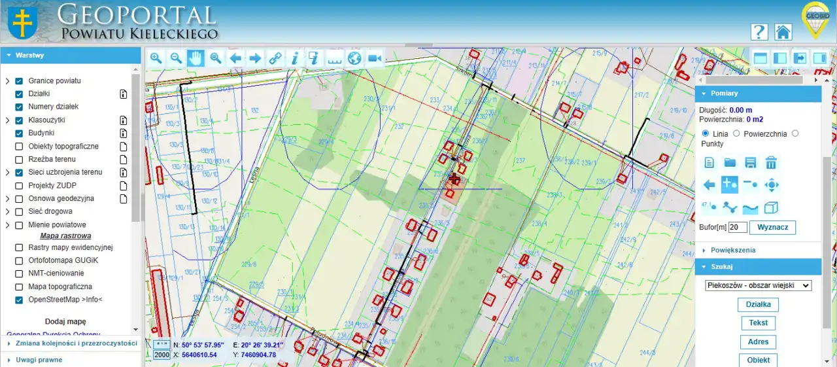Screen dimensions: 837x367
Task: Open the home page icon
Action: click(783, 32)
